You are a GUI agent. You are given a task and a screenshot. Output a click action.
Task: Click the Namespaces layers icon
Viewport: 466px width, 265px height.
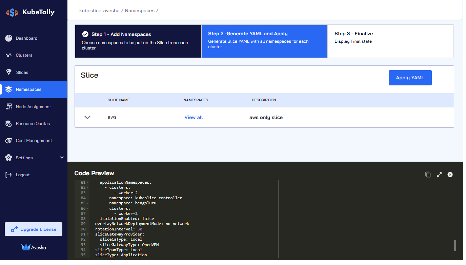coord(9,89)
